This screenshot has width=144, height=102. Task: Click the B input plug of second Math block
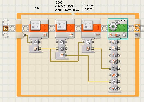tap(57, 48)
